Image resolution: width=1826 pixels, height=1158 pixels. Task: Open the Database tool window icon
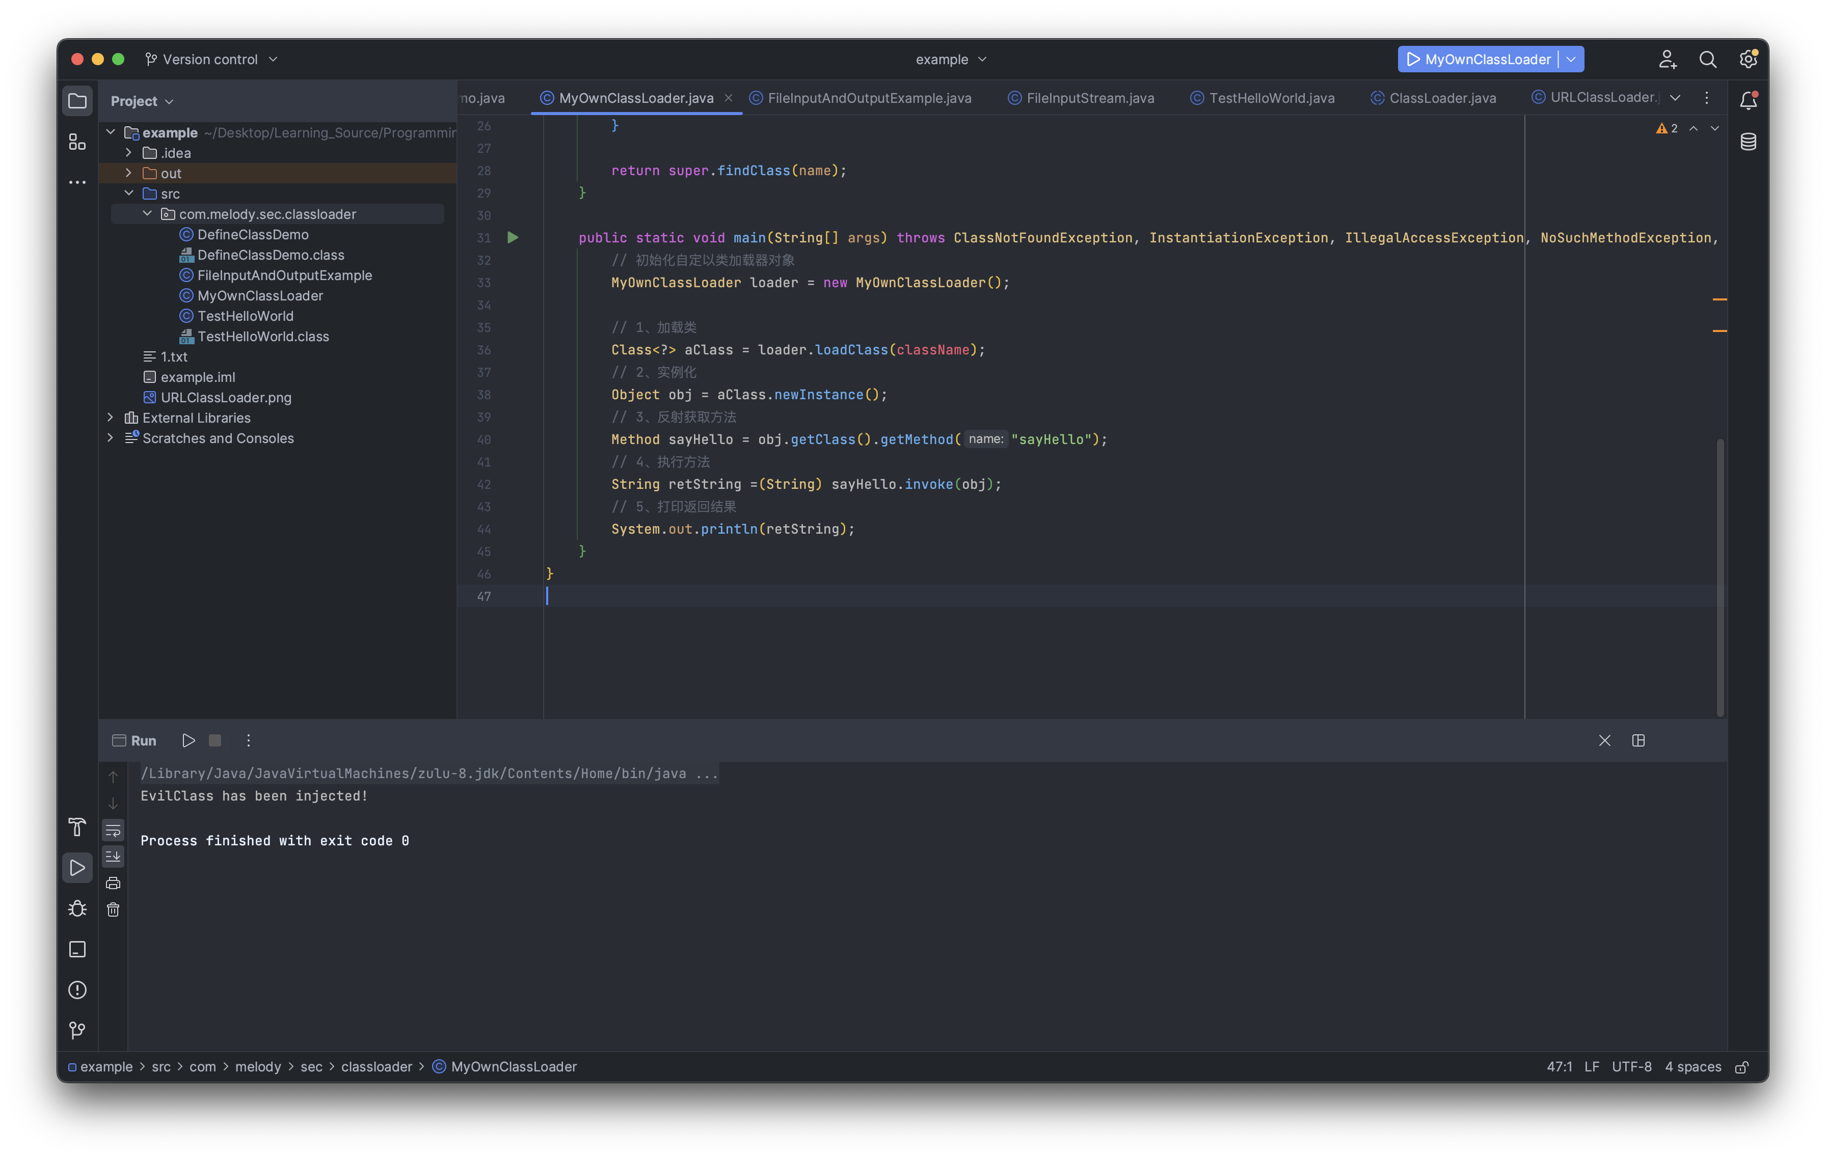coord(1748,142)
